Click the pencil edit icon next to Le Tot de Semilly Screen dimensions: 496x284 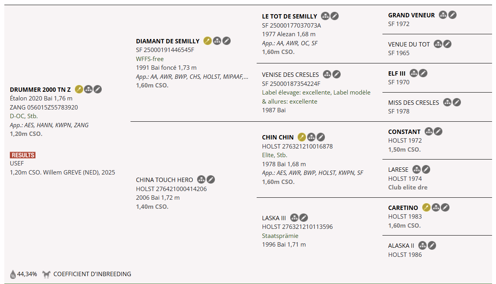tap(334, 16)
